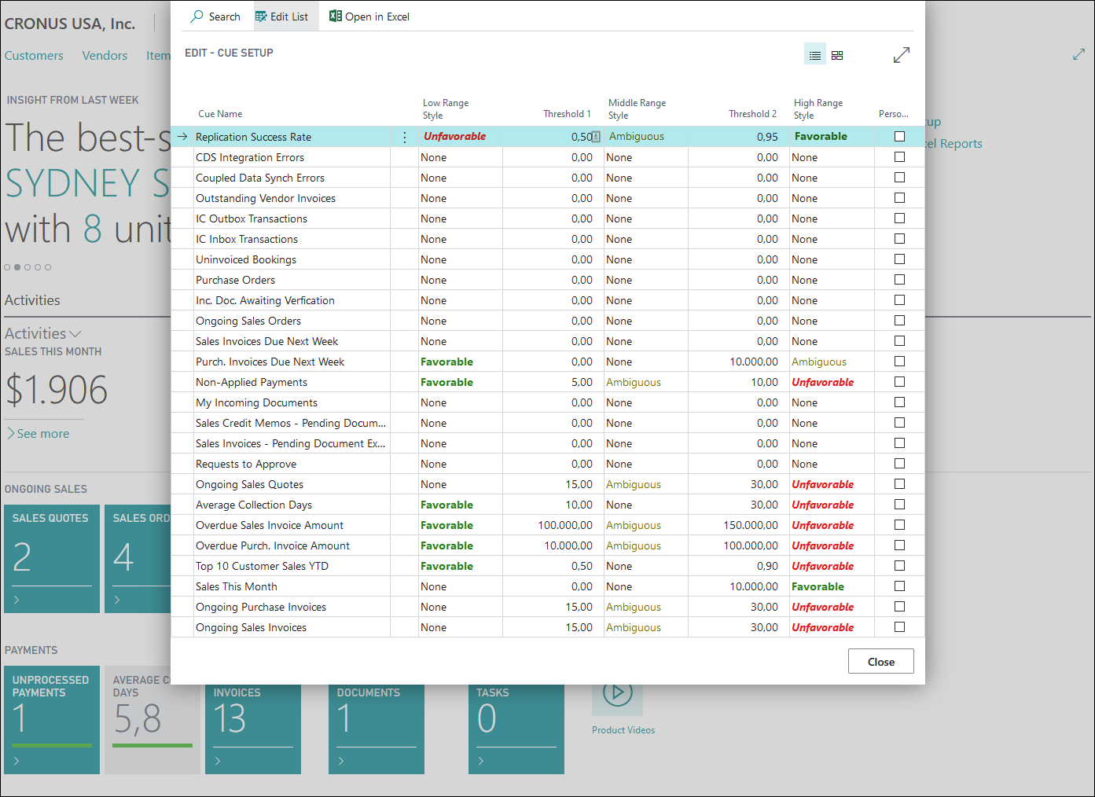Open Customers menu in background page
The image size is (1095, 797).
(34, 56)
